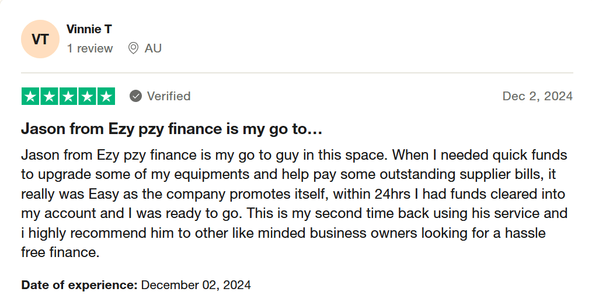
Task: Click the VT avatar circle
Action: pyautogui.click(x=40, y=39)
